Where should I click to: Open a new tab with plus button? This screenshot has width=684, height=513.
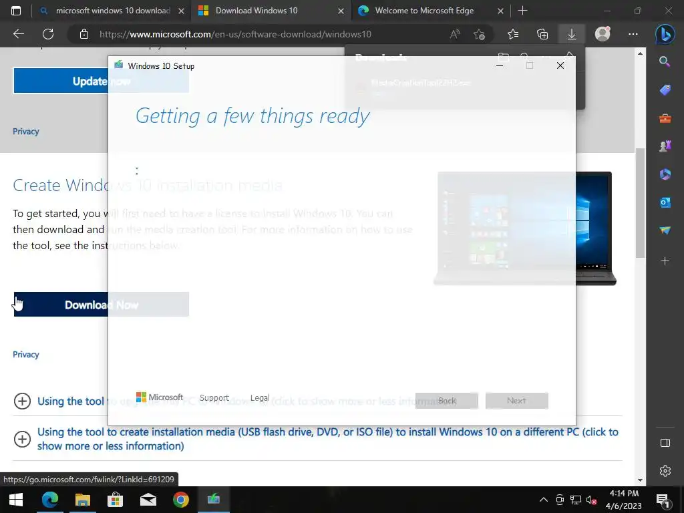(x=522, y=11)
